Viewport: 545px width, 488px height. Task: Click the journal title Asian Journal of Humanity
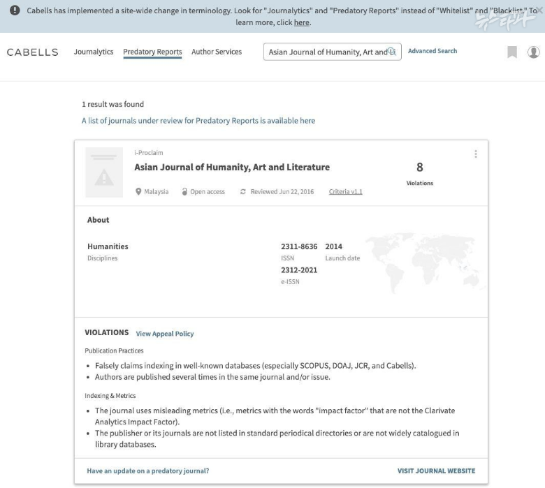click(232, 167)
